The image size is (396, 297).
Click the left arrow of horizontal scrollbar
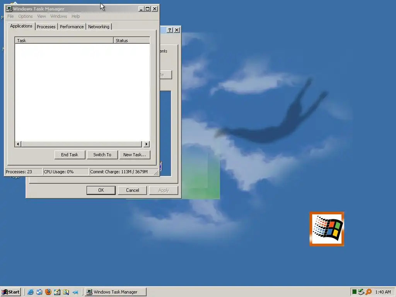(x=18, y=144)
